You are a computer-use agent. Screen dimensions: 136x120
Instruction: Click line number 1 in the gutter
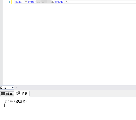(9, 2)
